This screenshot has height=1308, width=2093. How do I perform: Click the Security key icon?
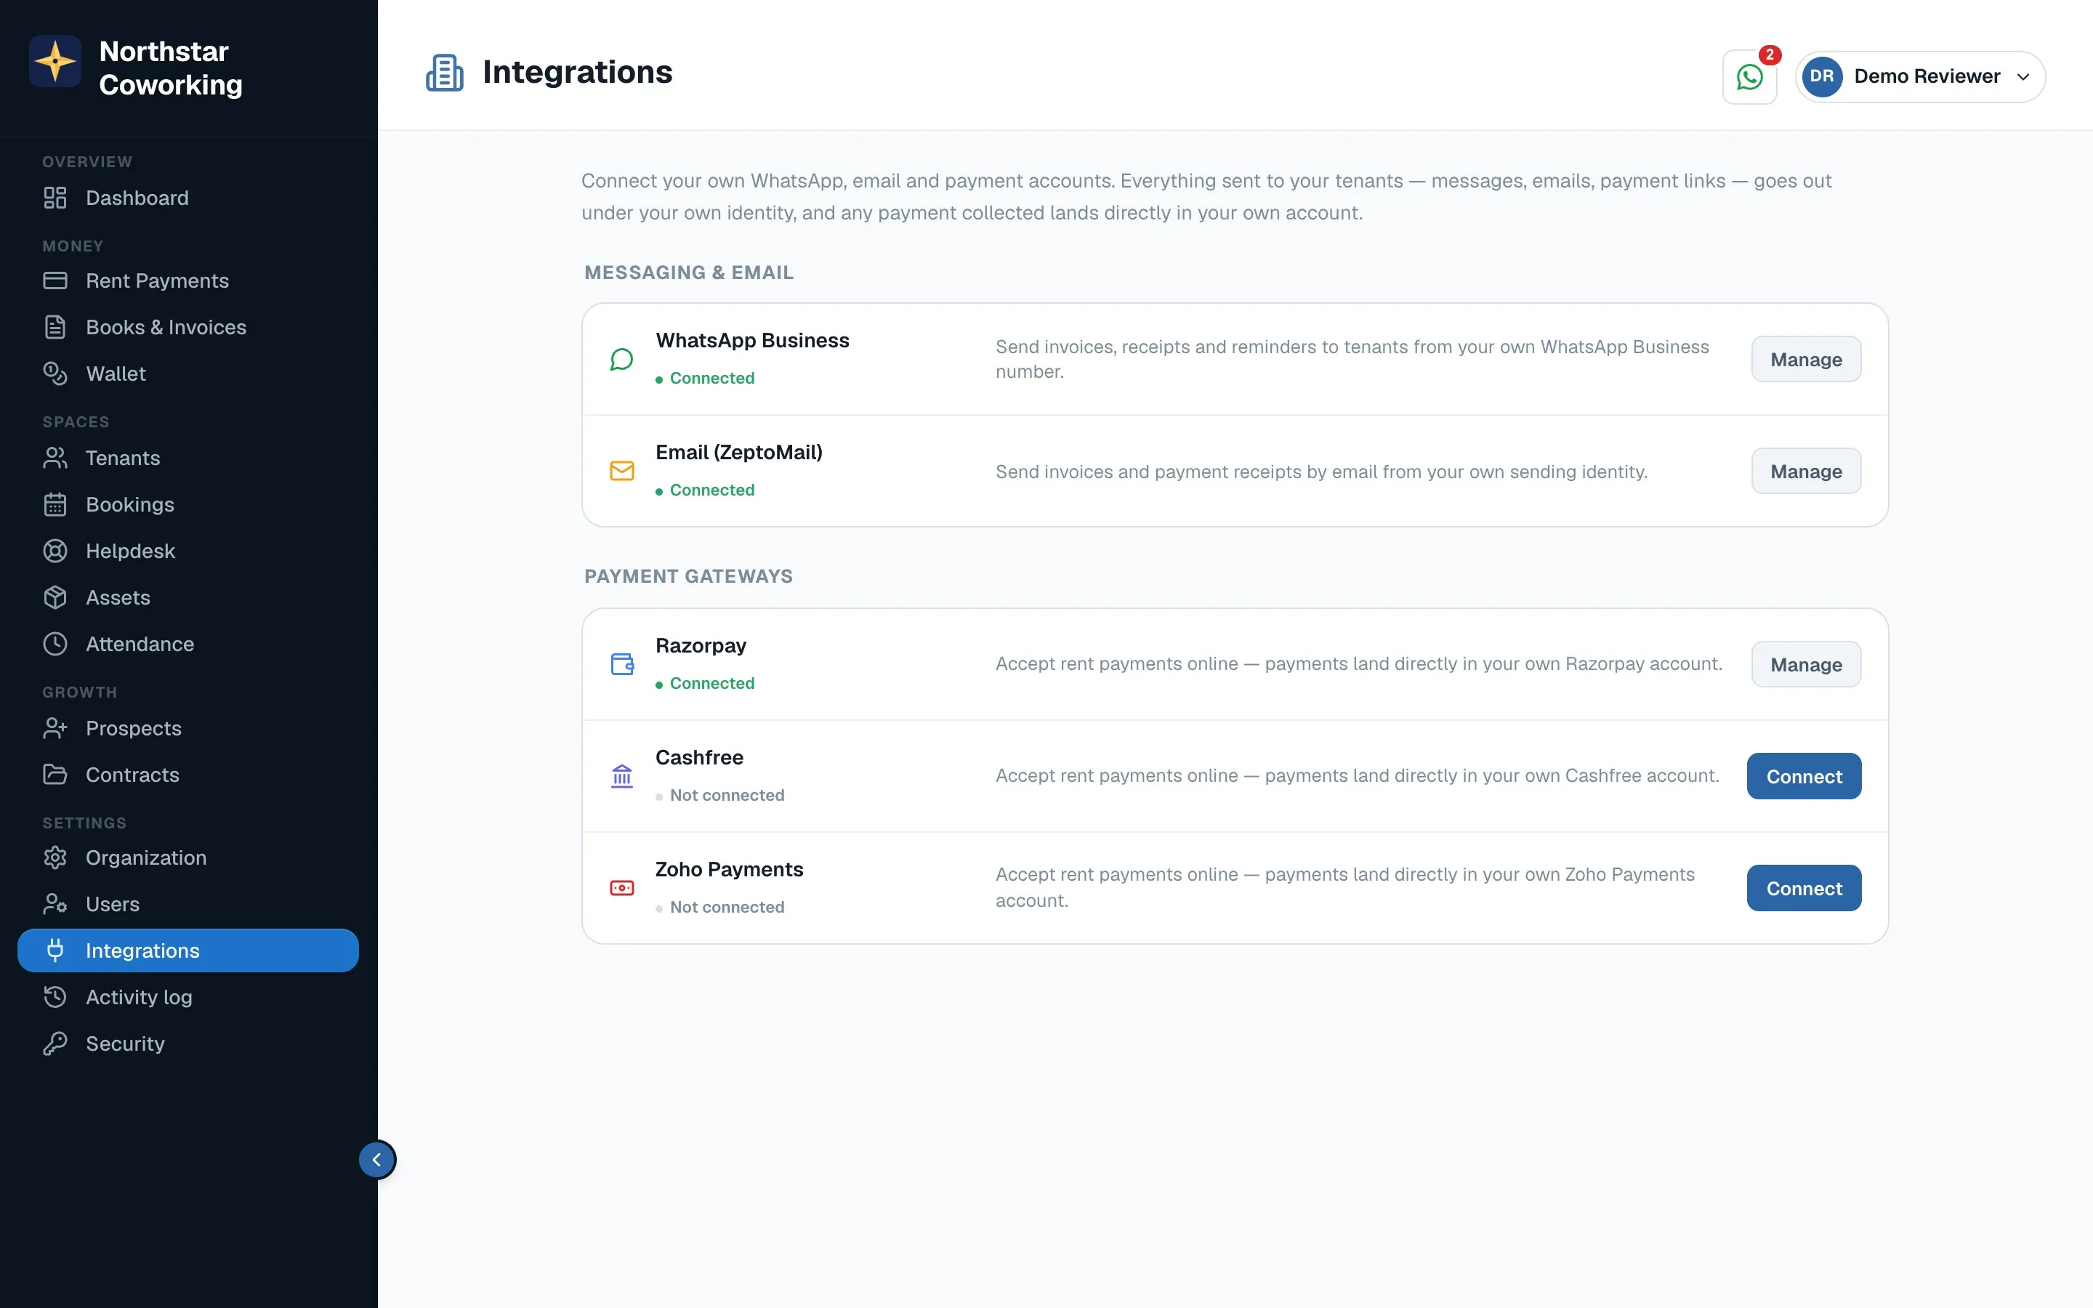tap(55, 1044)
